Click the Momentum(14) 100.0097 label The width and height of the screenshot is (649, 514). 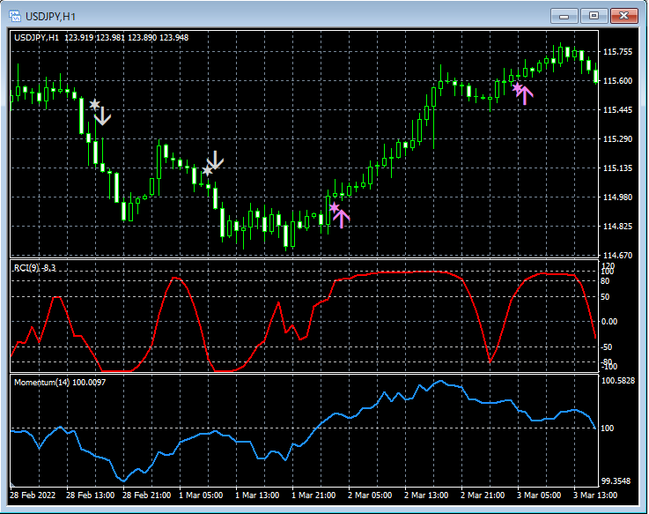point(60,382)
